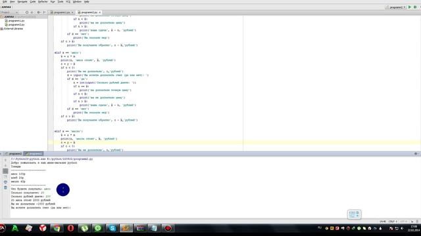
Task: Select External Libraries in project tree
Action: coord(12,29)
